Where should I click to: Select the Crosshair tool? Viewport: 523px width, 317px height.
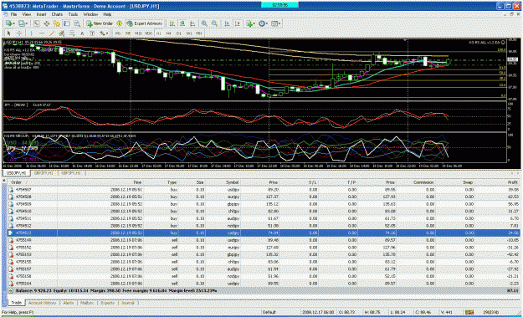[x=19, y=33]
